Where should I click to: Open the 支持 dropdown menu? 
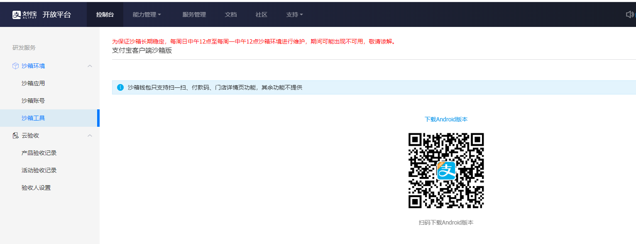[294, 14]
